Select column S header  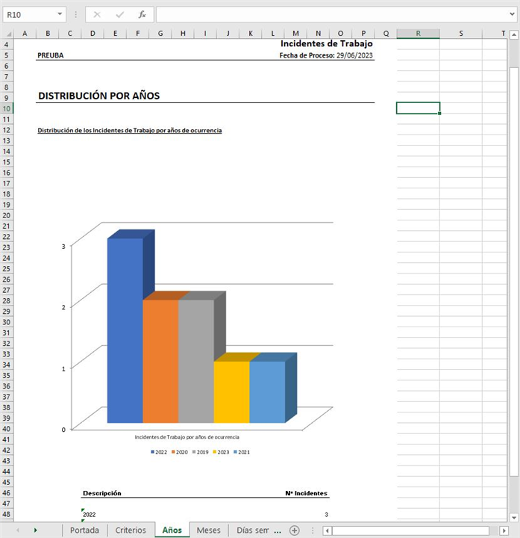point(460,34)
